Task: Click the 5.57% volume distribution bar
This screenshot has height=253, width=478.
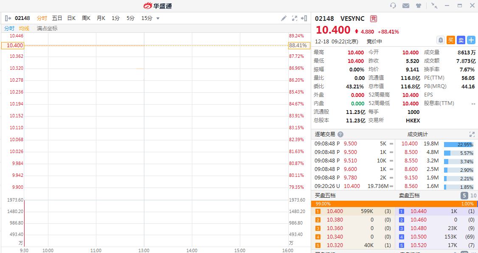Action: 459,153
